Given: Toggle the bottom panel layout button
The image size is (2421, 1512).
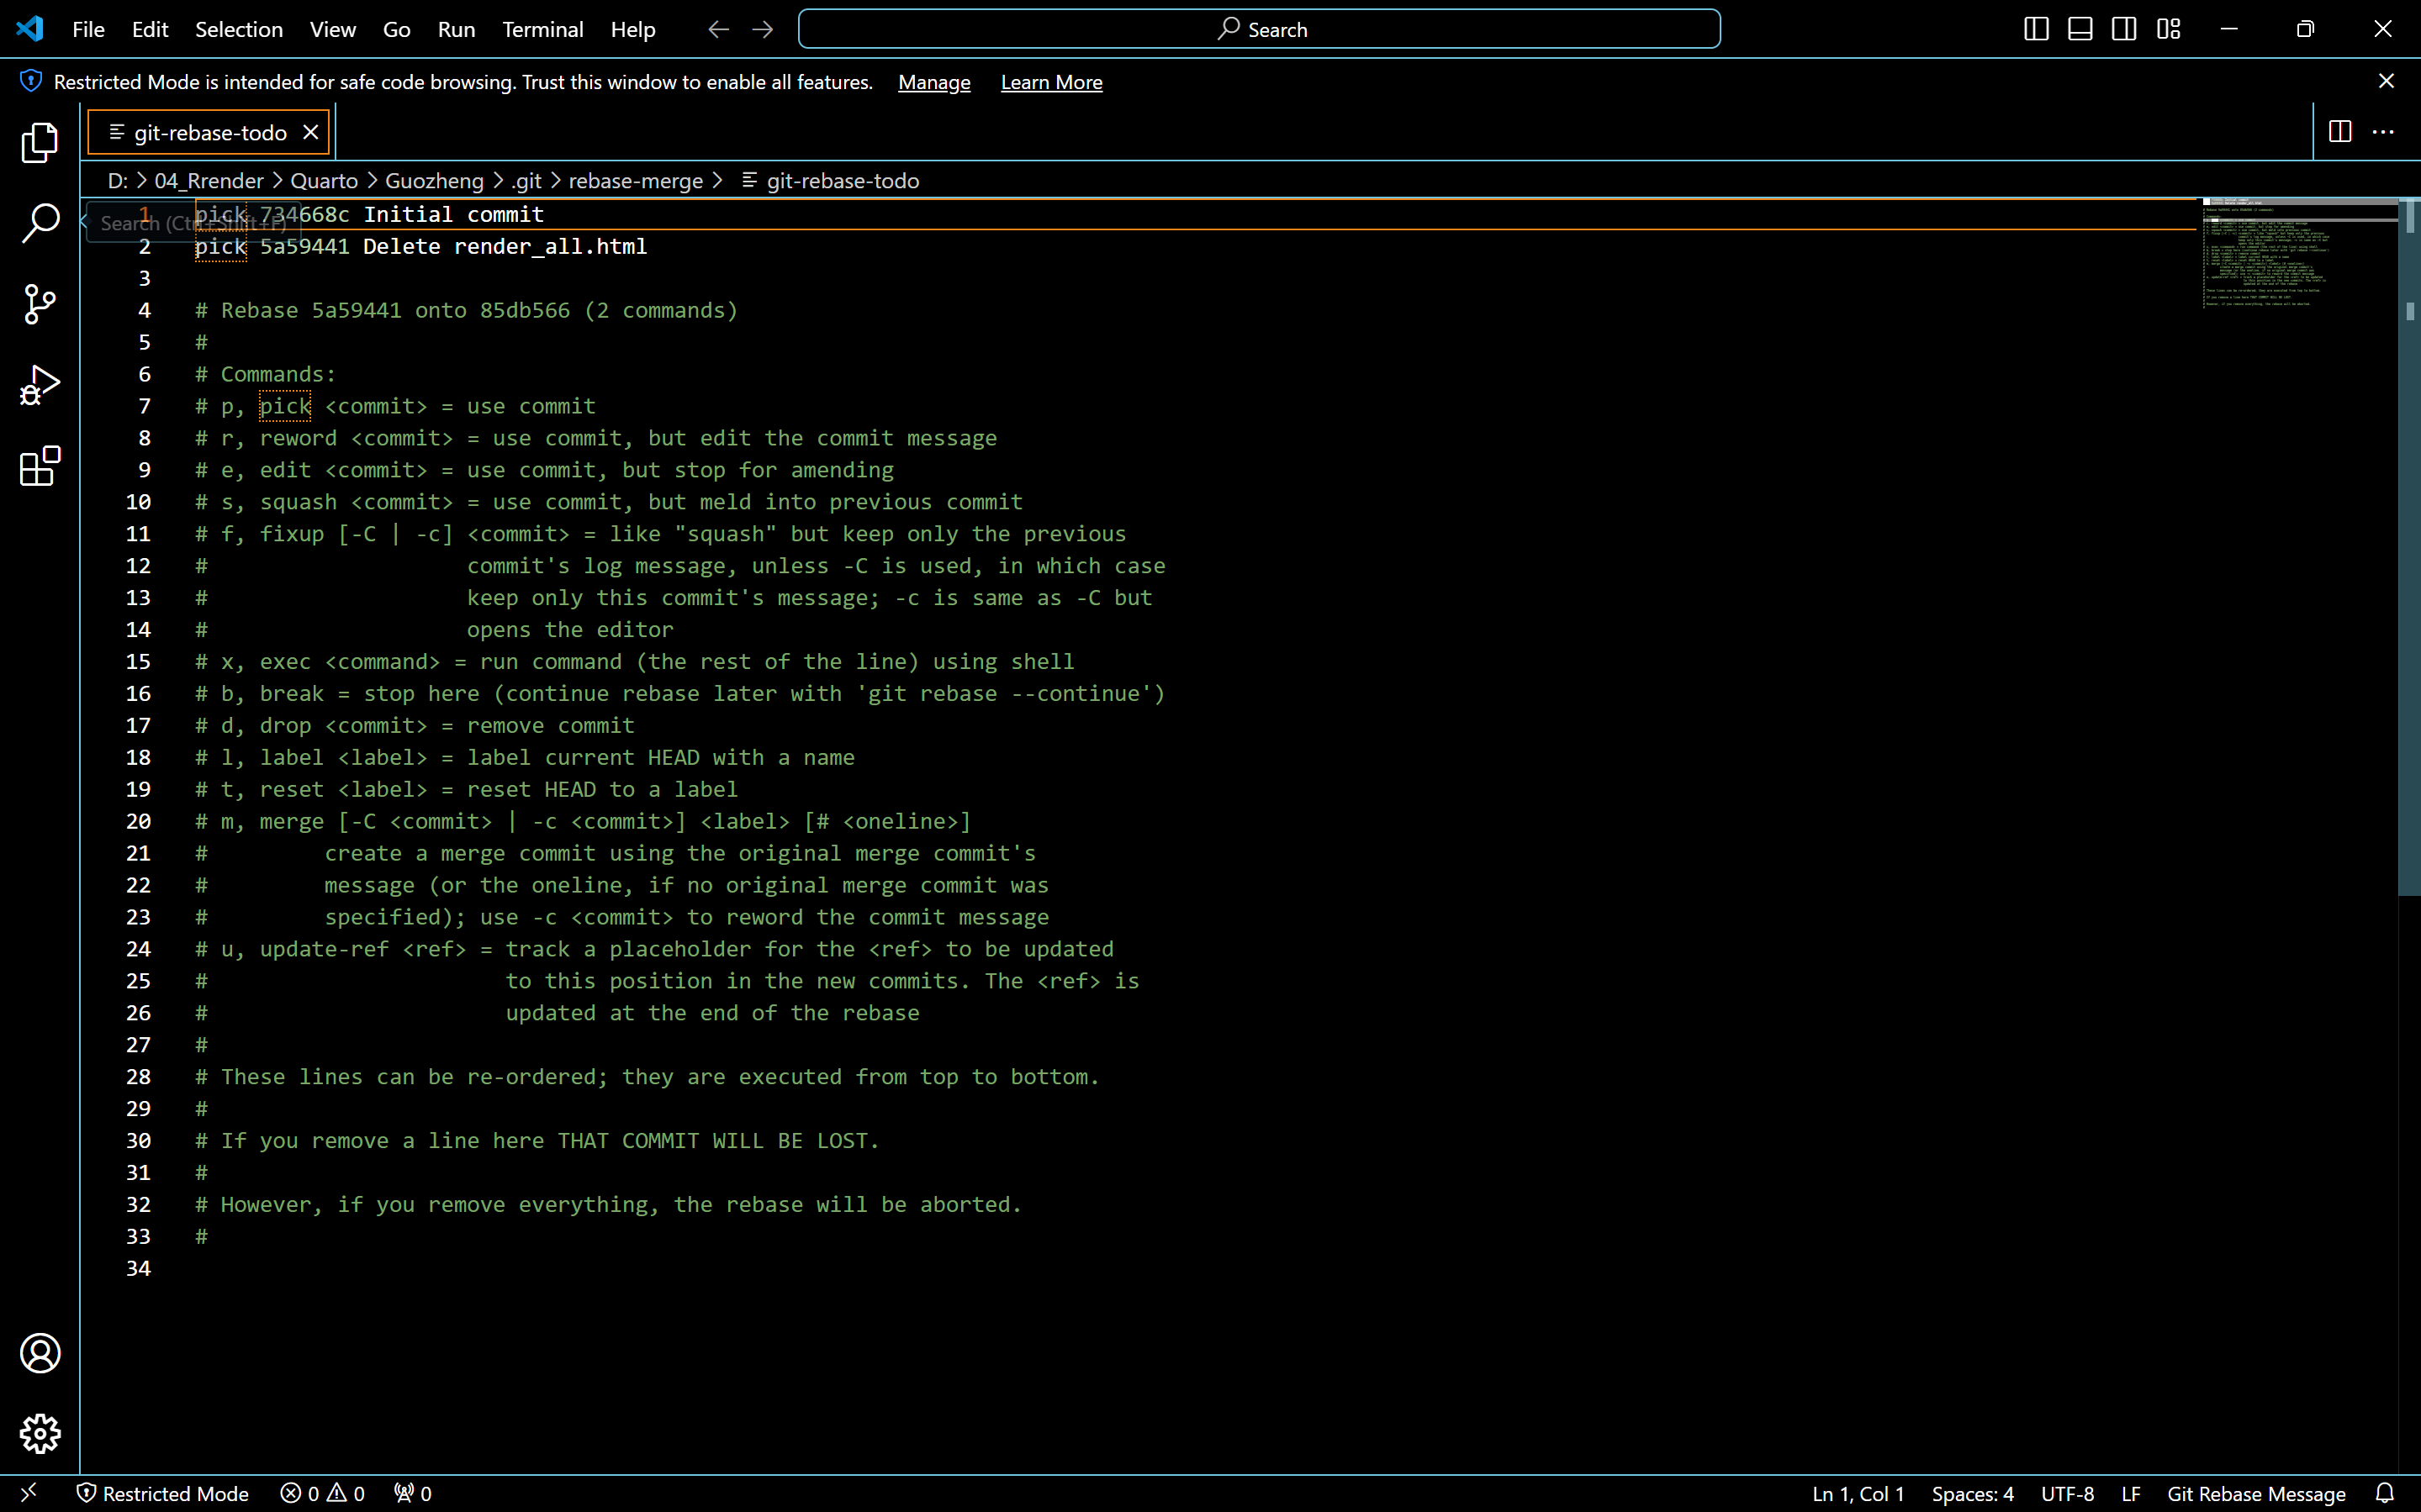Looking at the screenshot, I should click(x=2080, y=29).
